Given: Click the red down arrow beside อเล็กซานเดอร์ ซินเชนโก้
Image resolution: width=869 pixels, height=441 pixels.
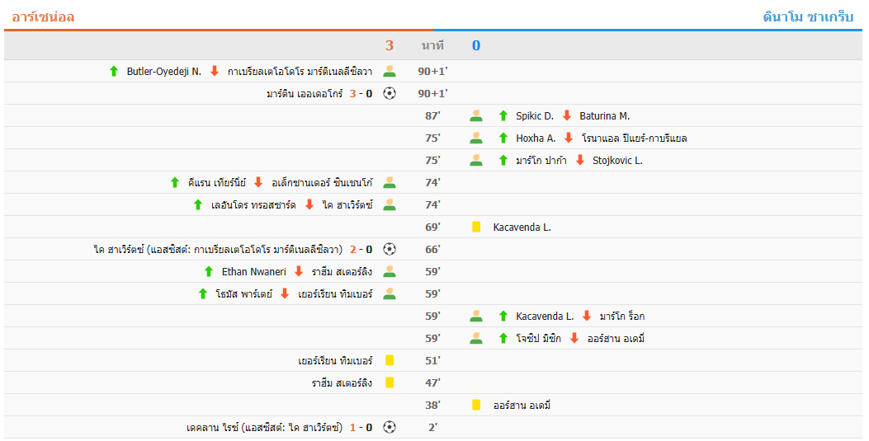Looking at the screenshot, I should click(258, 183).
